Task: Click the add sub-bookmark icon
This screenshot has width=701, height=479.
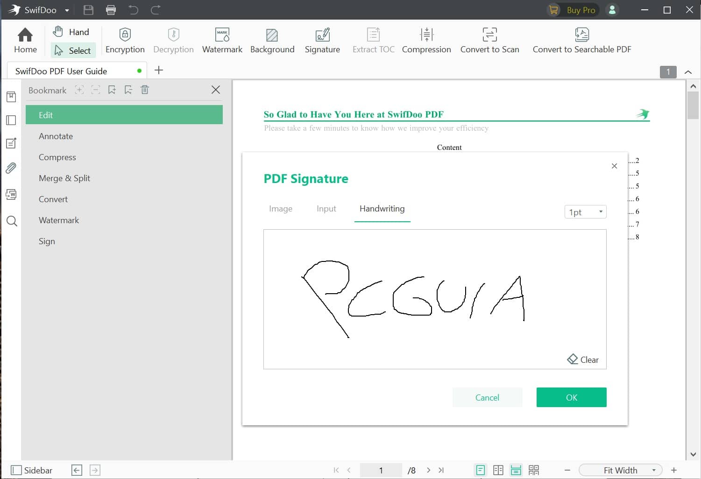Action: [128, 90]
